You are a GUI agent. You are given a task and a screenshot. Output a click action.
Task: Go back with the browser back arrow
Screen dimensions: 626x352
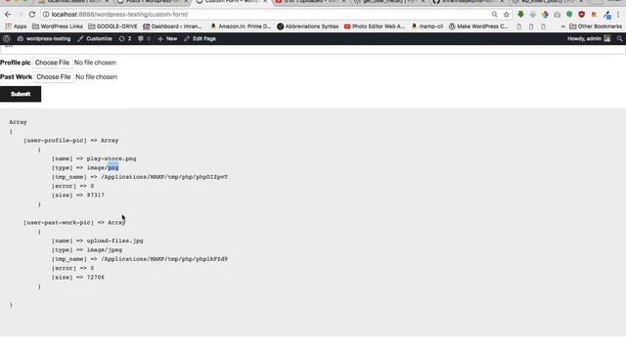click(x=8, y=15)
